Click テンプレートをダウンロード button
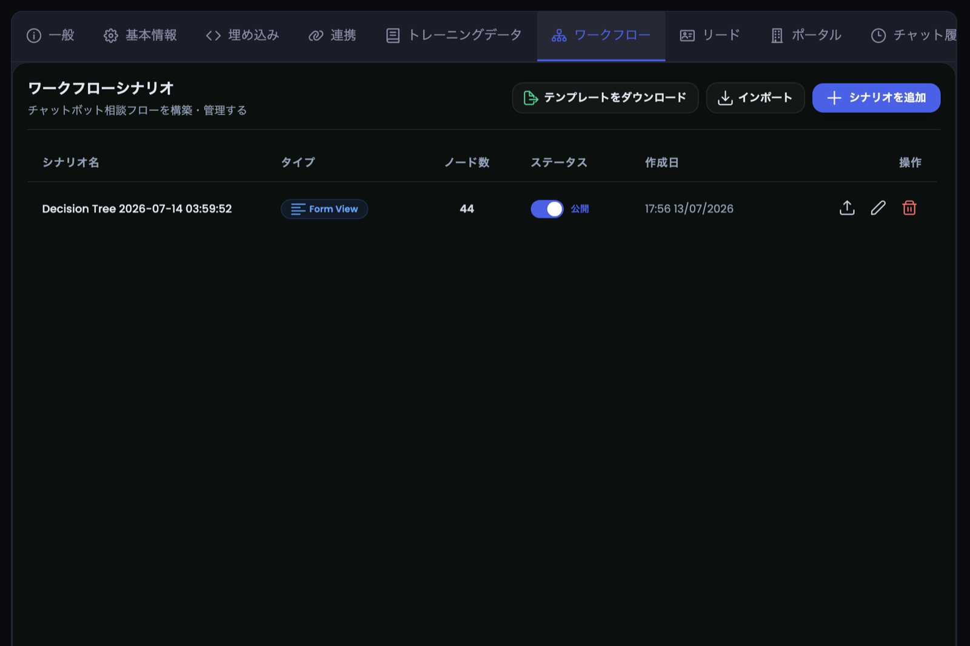 click(605, 98)
